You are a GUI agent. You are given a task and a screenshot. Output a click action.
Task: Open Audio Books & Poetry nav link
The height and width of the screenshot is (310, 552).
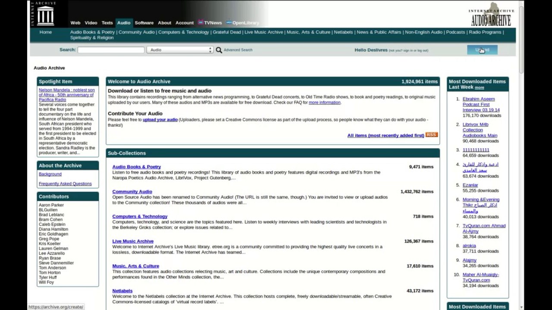tap(93, 32)
